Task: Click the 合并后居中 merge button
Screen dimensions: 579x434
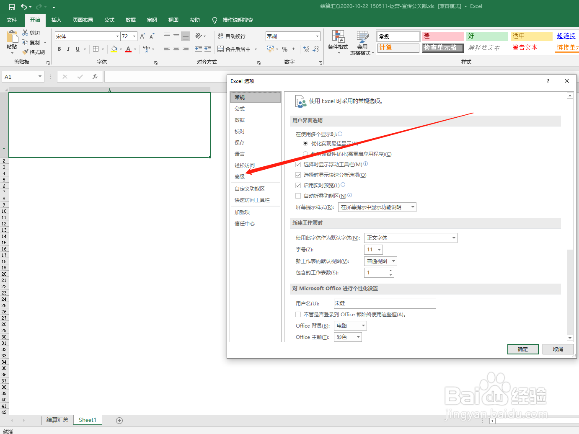Action: (x=234, y=49)
